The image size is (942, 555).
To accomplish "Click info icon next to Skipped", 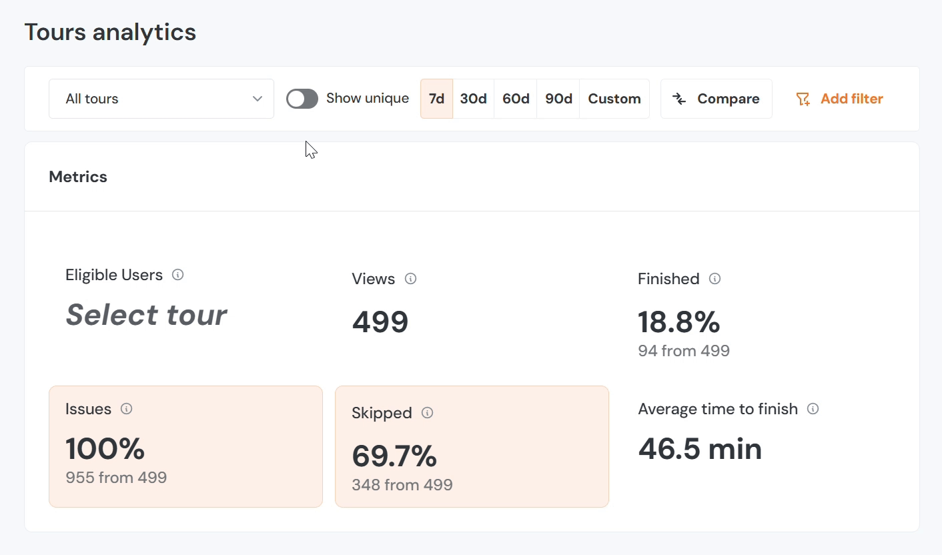I will pyautogui.click(x=428, y=413).
